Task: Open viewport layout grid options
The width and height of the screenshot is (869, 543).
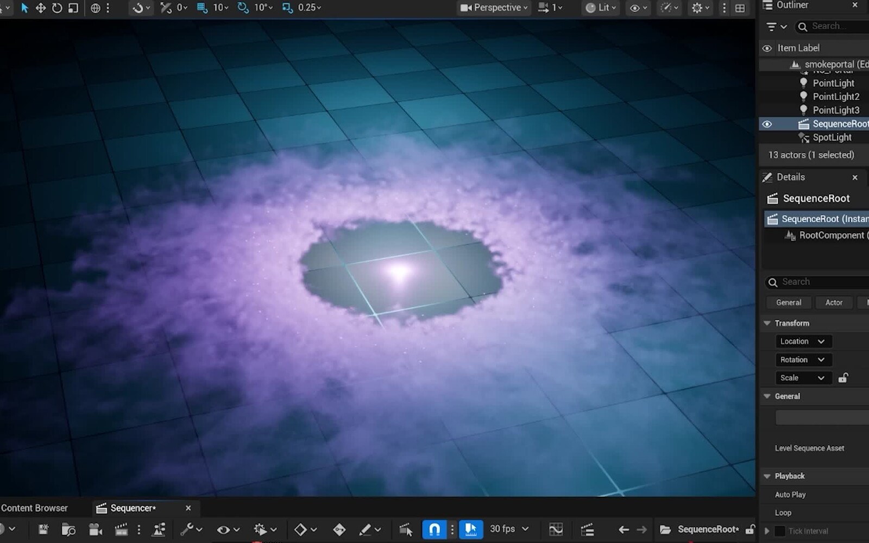Action: coord(740,8)
